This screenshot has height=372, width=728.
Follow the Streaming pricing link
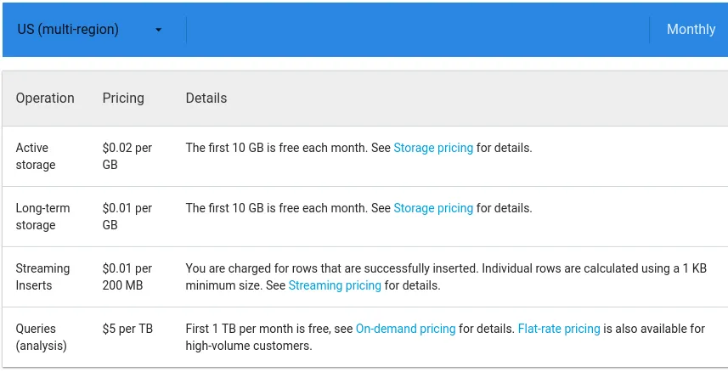pos(335,285)
